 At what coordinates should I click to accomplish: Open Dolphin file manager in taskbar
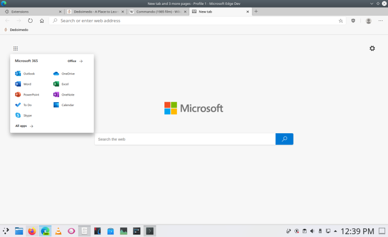click(x=19, y=231)
